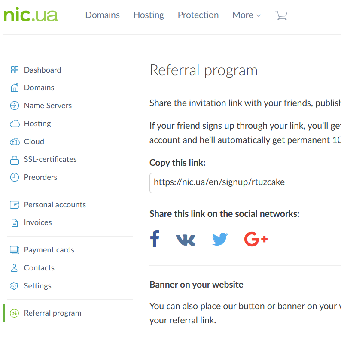
Task: Expand the More dropdown menu
Action: tap(247, 15)
